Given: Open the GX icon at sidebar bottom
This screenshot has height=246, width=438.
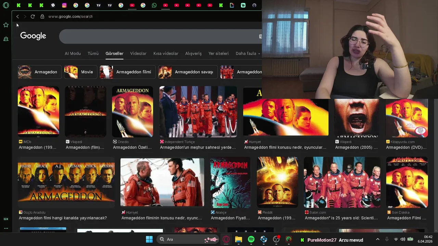Looking at the screenshot, I should [6, 219].
